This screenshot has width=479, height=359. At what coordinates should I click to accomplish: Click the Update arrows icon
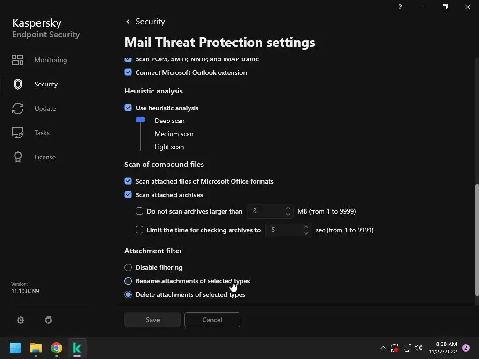tap(18, 108)
